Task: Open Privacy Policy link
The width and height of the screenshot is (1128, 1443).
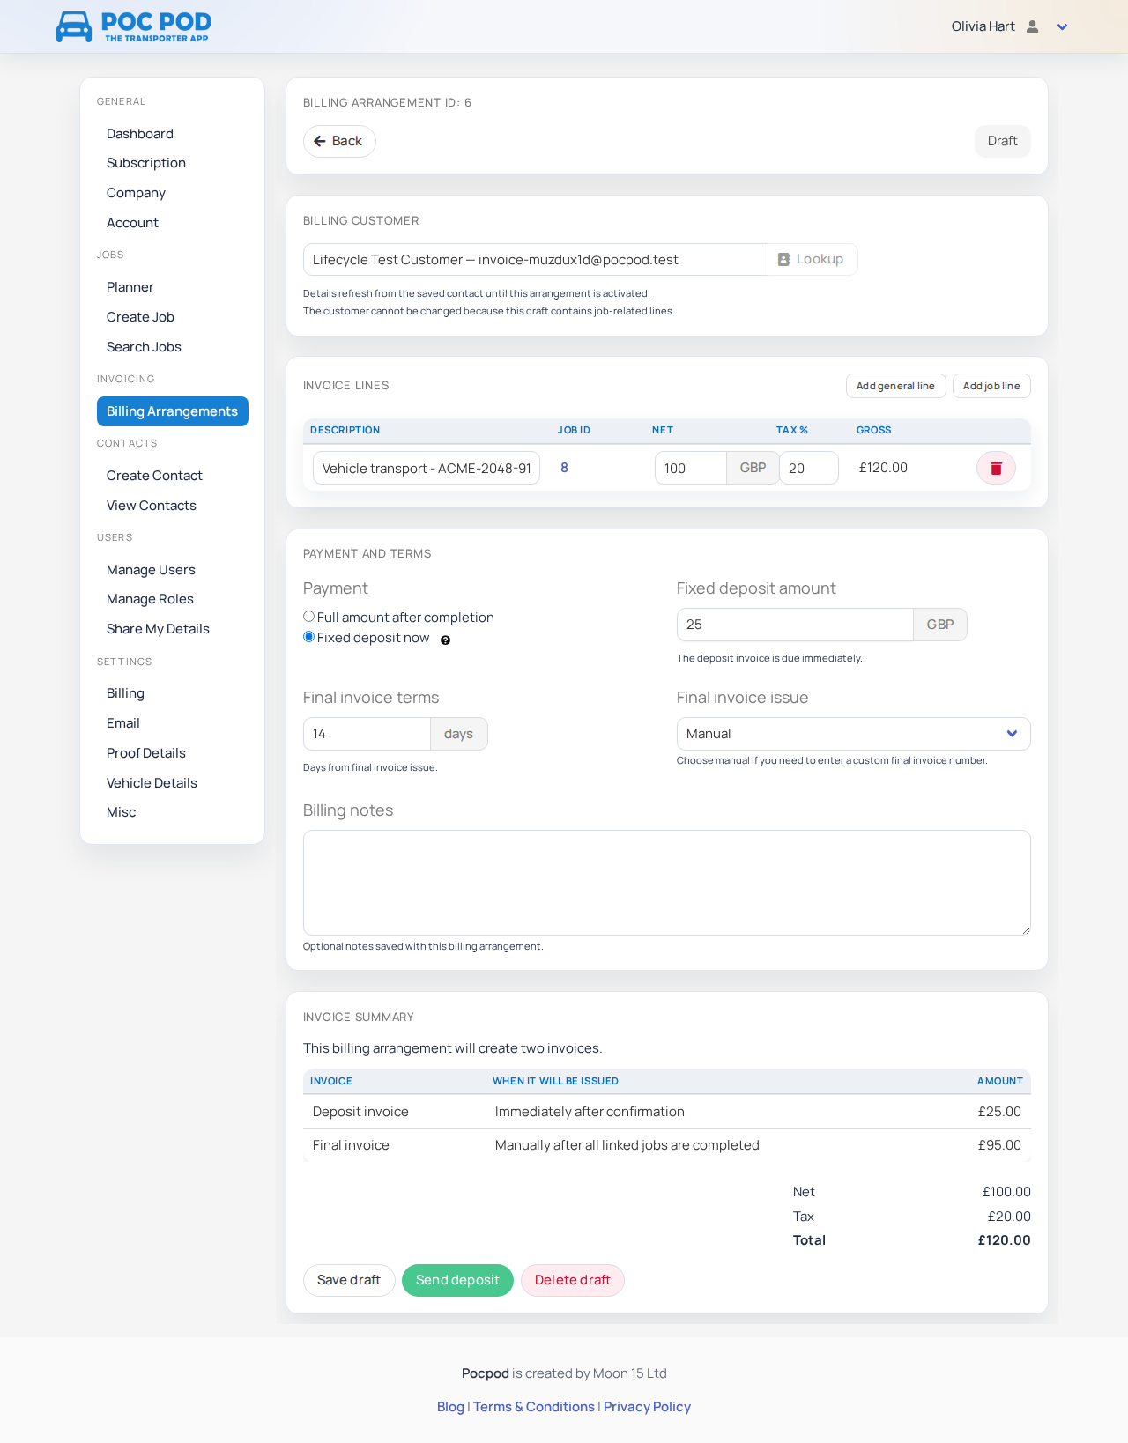Action: pyautogui.click(x=647, y=1407)
